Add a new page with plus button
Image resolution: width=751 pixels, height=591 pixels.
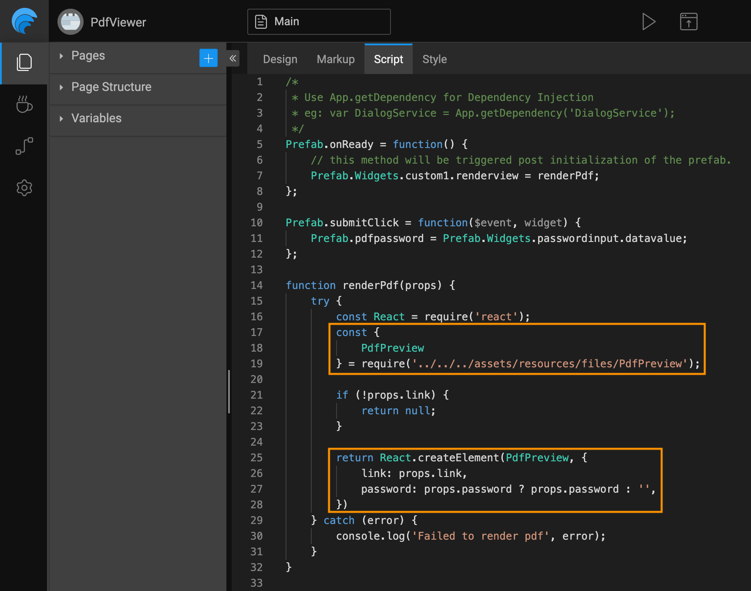coord(208,58)
